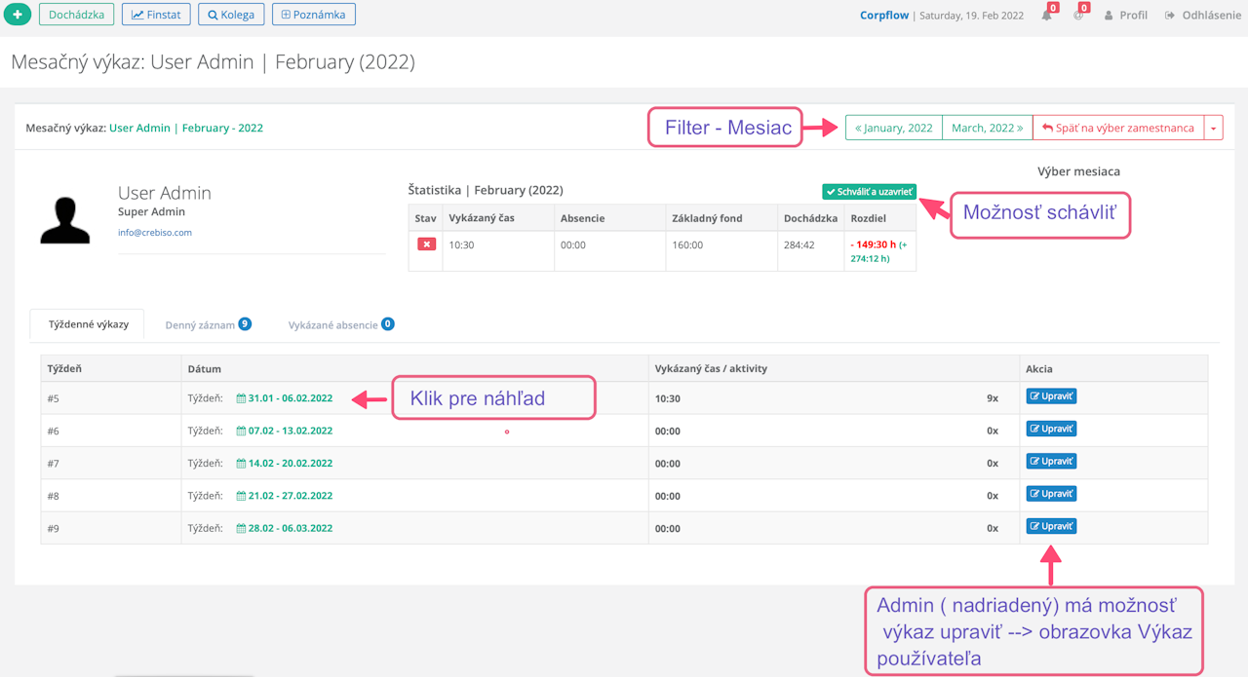Image resolution: width=1248 pixels, height=677 pixels.
Task: Switch to the Denný záznam tab
Action: (x=208, y=324)
